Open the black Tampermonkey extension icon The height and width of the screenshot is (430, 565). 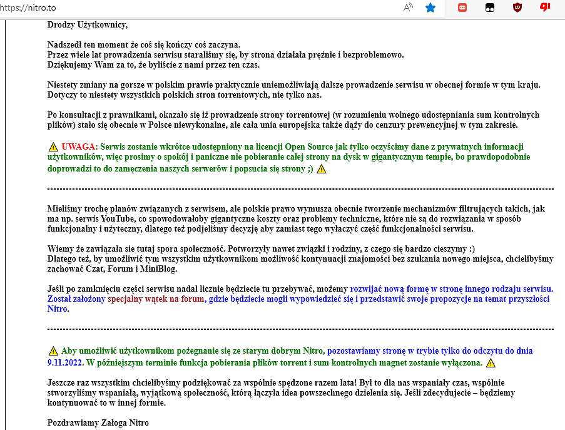coord(490,8)
